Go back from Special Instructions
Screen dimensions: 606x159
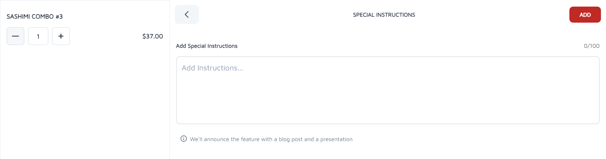(187, 14)
